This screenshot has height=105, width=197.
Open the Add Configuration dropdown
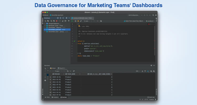pos(134,15)
